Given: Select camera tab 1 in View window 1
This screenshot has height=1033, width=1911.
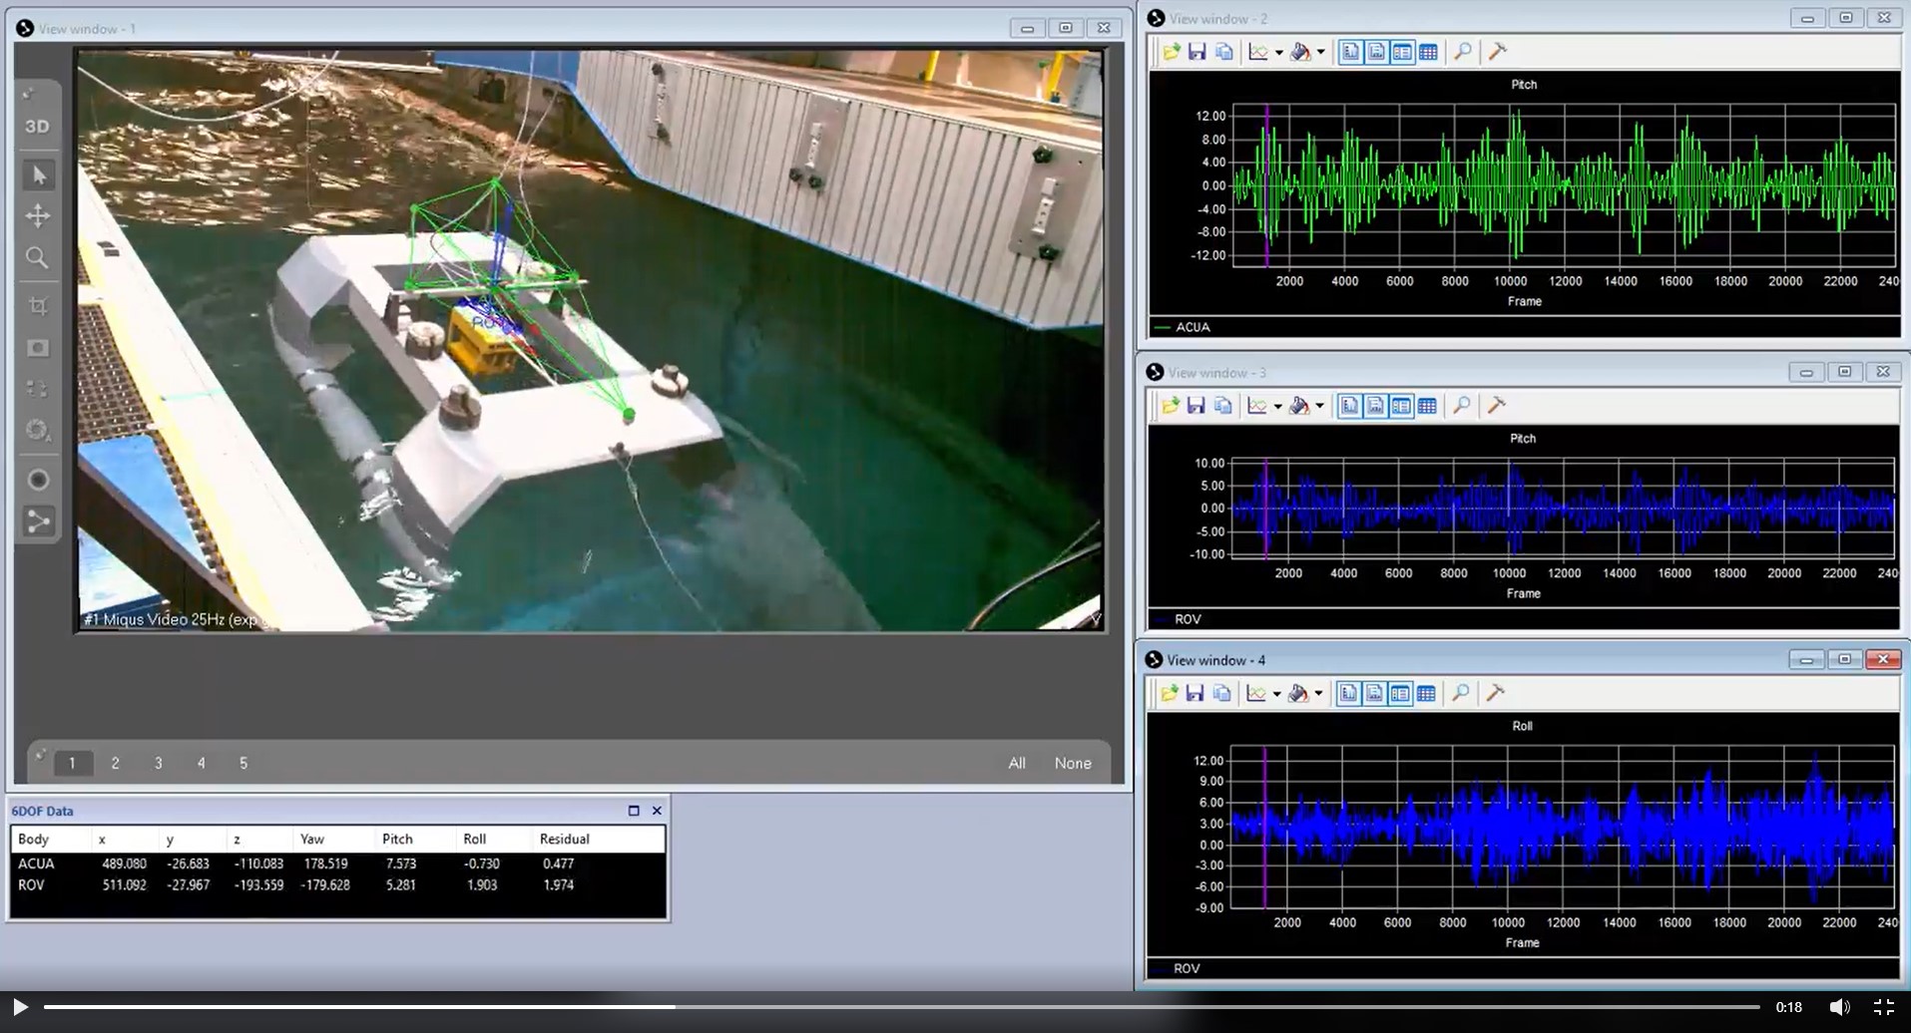Looking at the screenshot, I should click(x=72, y=764).
